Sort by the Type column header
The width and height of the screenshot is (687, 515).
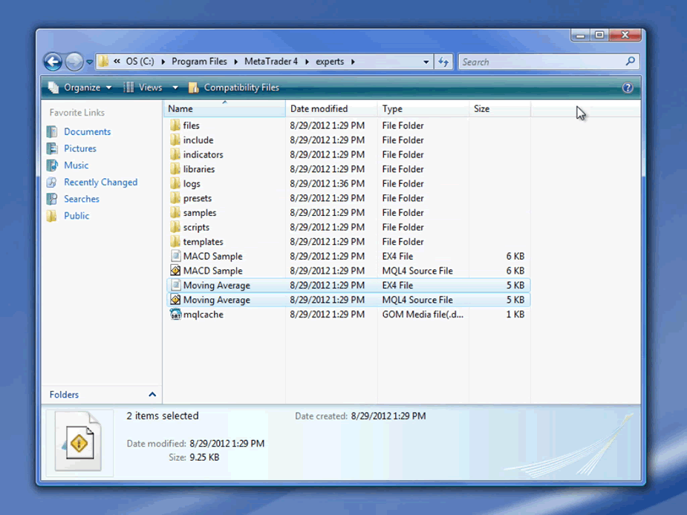point(423,108)
